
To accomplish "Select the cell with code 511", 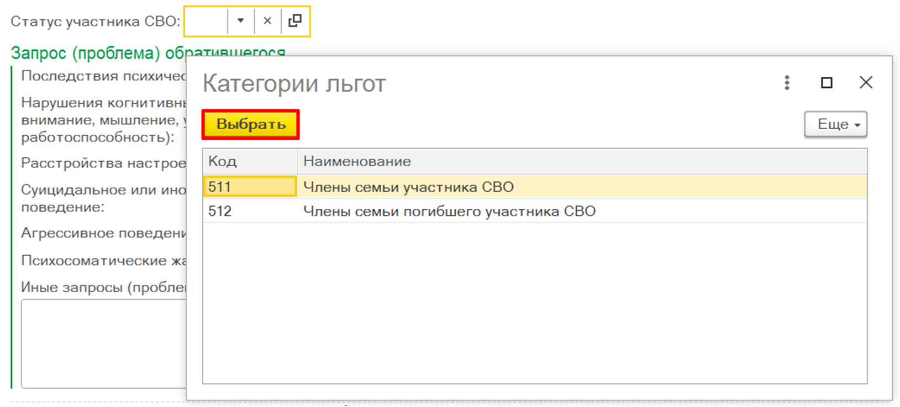I will (250, 187).
